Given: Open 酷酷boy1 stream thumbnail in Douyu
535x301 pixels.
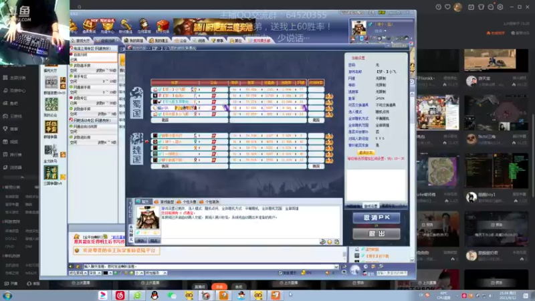Looking at the screenshot, I should [496, 171].
